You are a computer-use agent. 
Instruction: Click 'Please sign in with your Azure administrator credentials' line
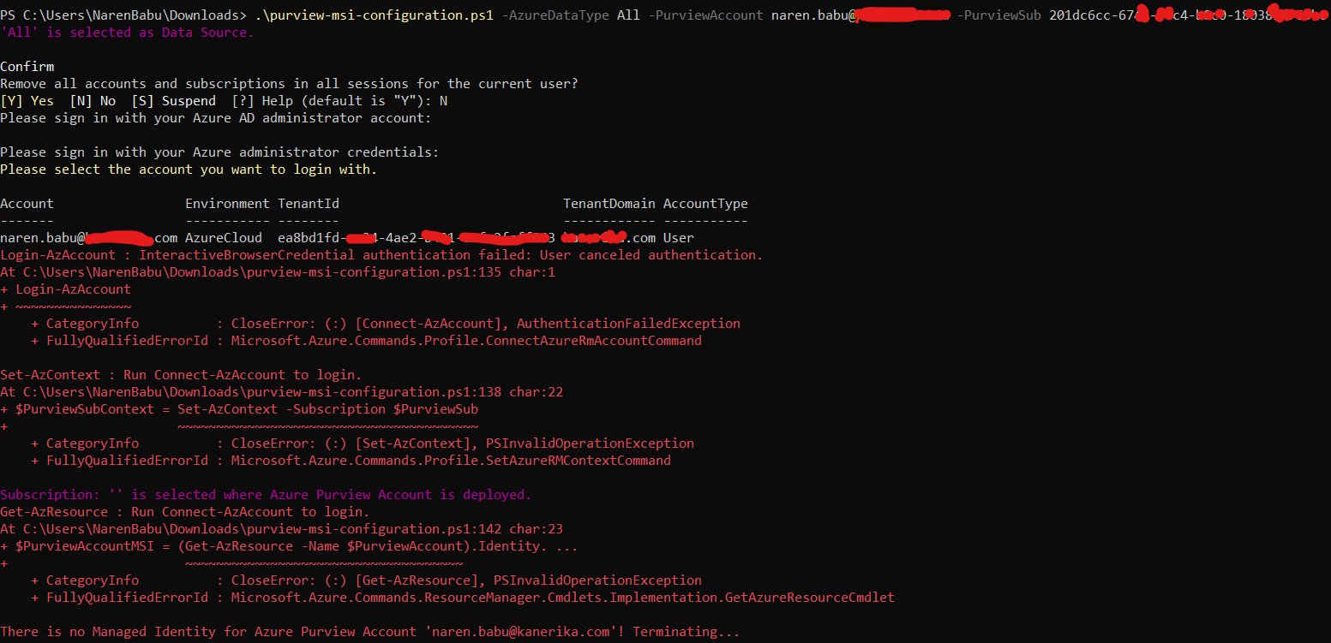coord(219,152)
